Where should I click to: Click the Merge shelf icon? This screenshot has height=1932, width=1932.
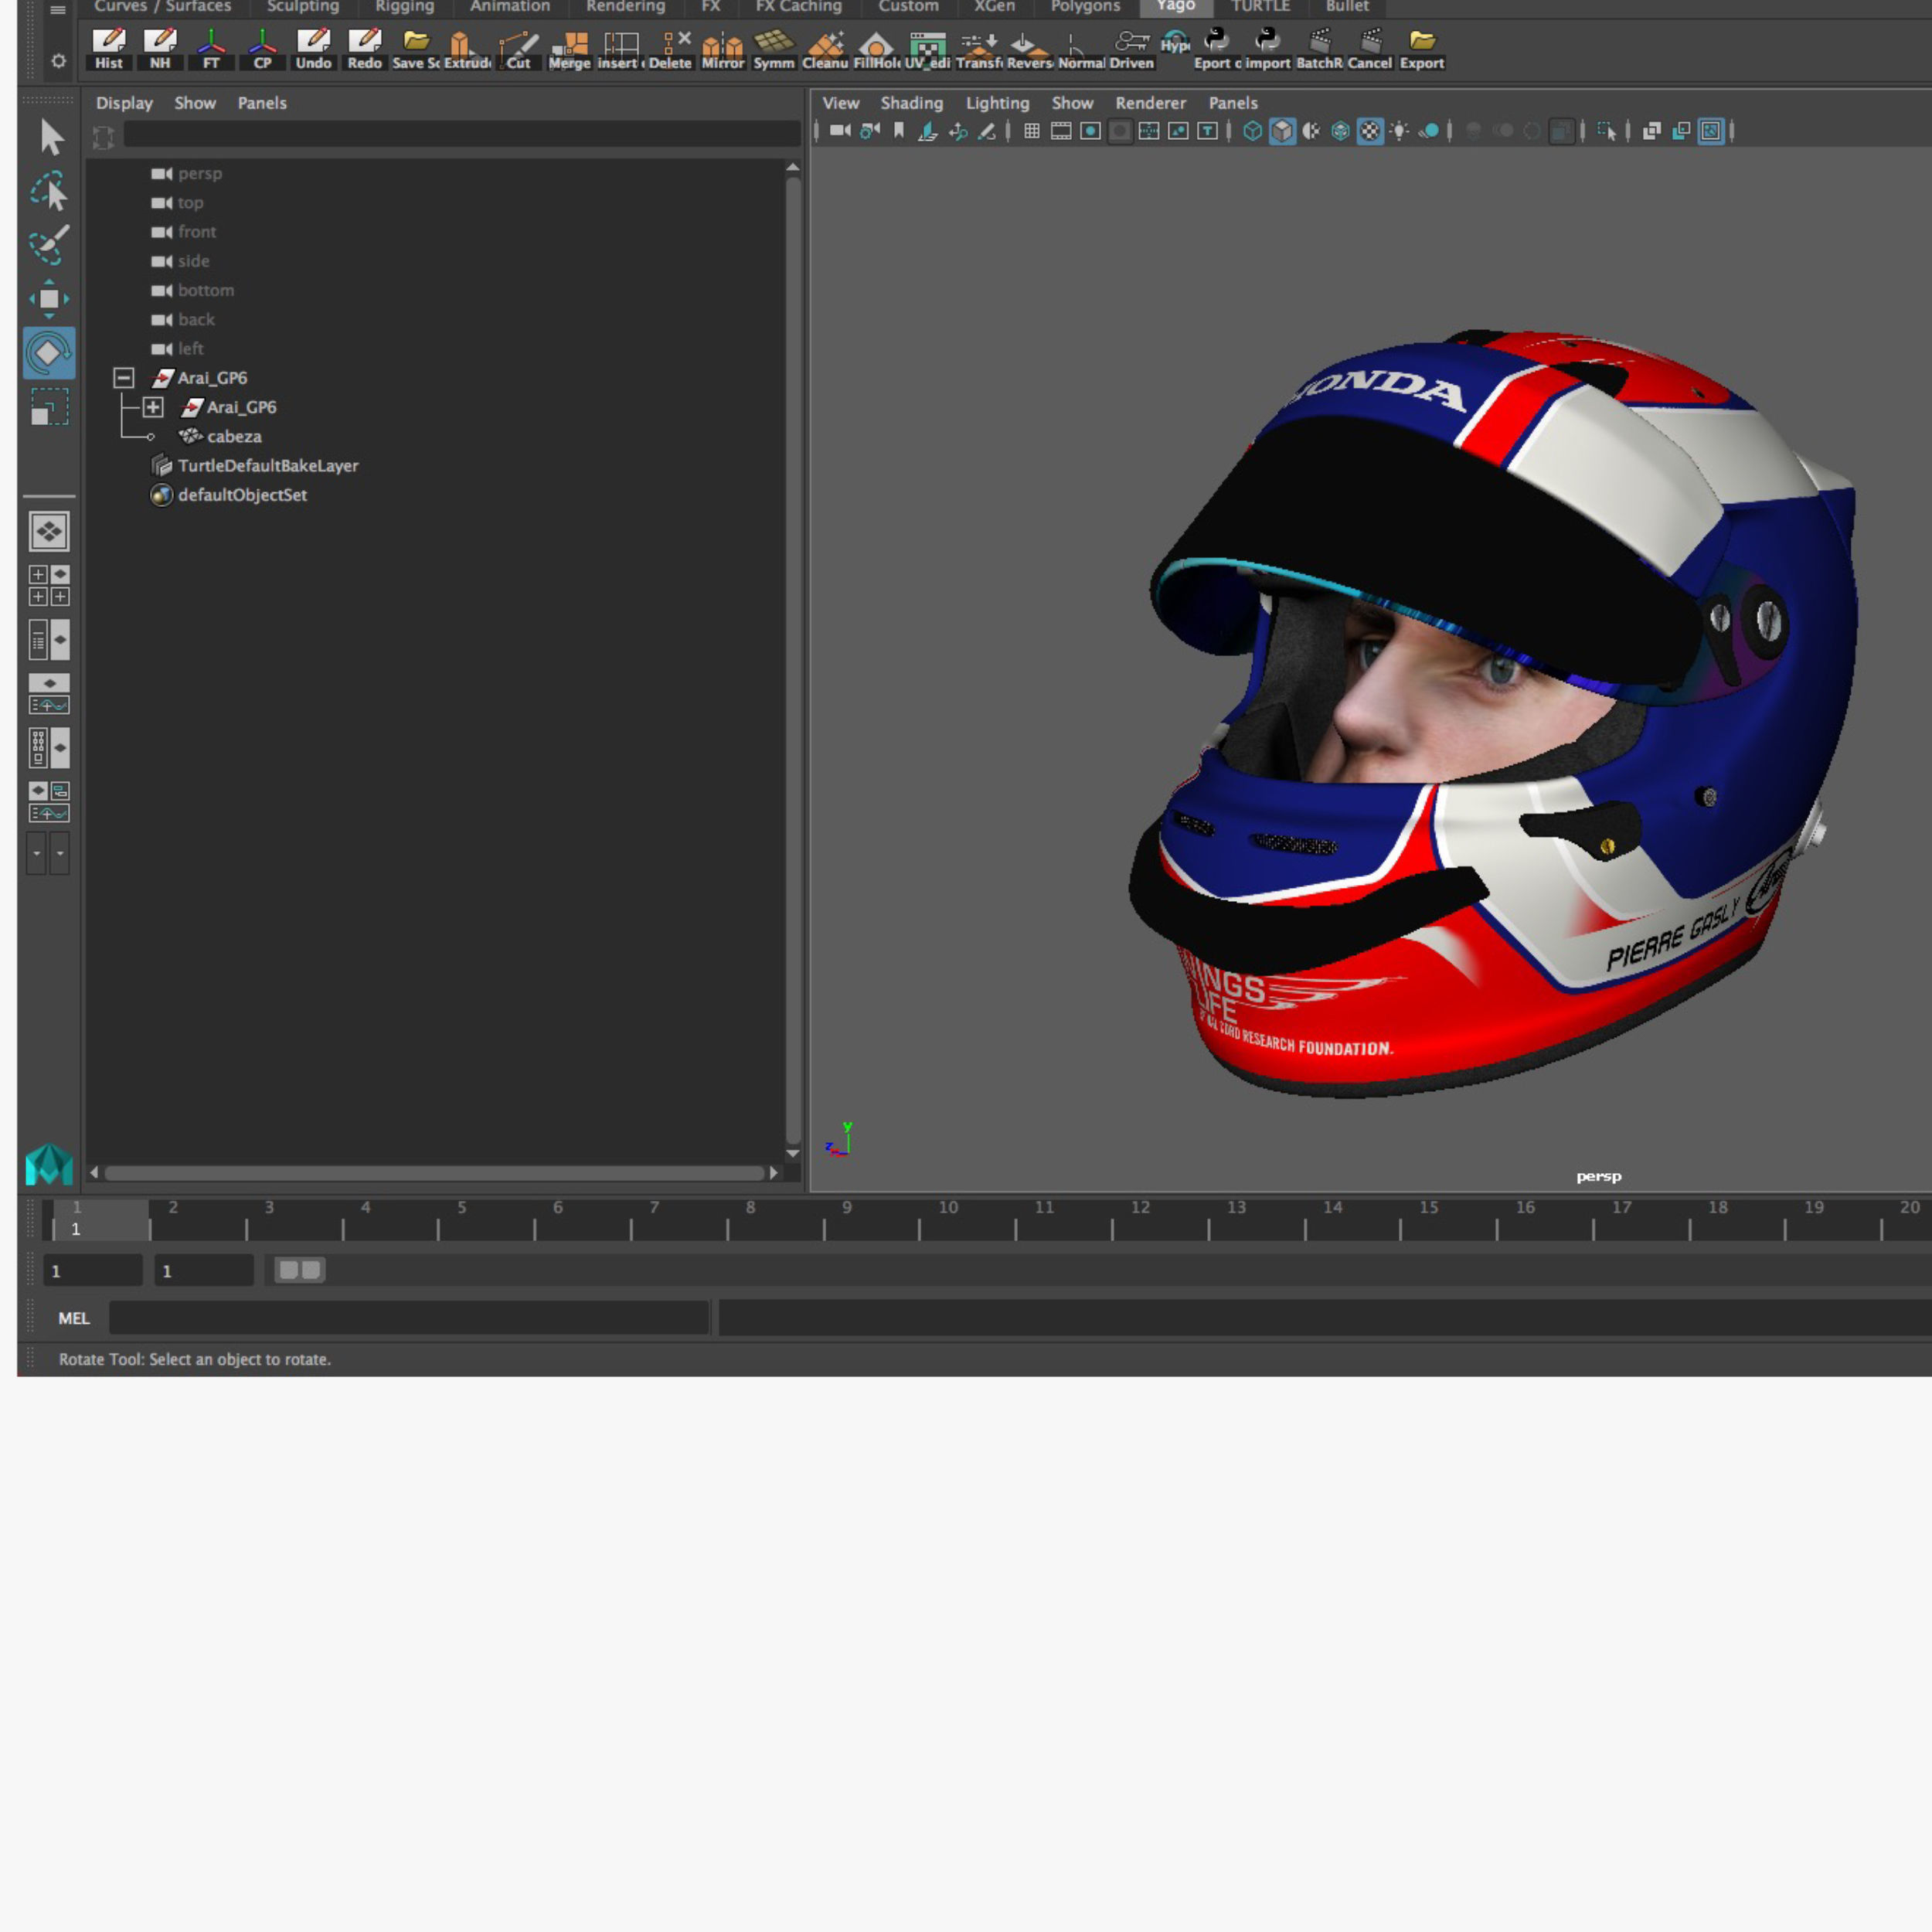tap(569, 49)
